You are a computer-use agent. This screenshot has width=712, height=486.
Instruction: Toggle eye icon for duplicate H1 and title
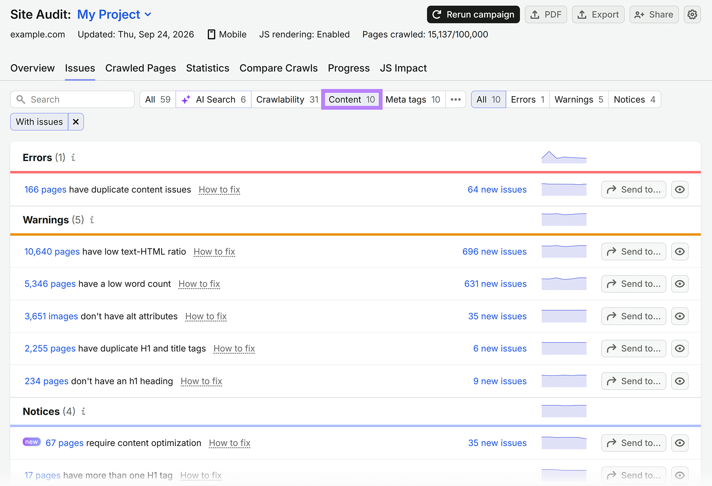tap(680, 348)
